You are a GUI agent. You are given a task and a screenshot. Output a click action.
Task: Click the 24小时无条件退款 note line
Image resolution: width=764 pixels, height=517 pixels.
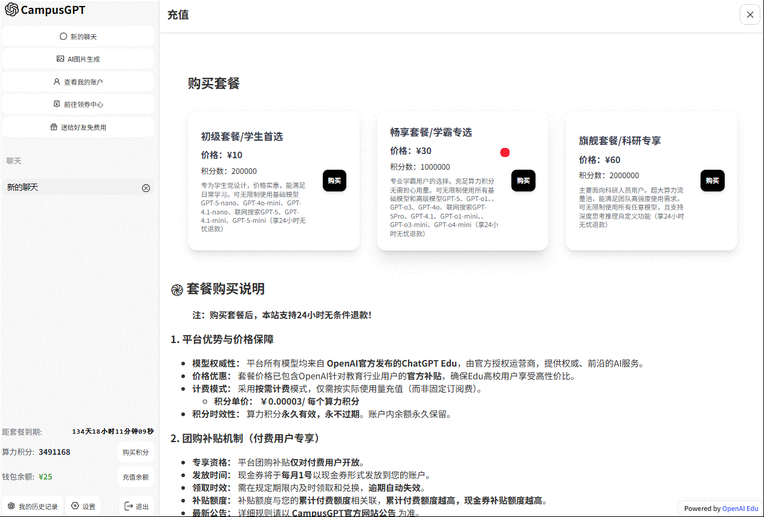[x=282, y=315]
